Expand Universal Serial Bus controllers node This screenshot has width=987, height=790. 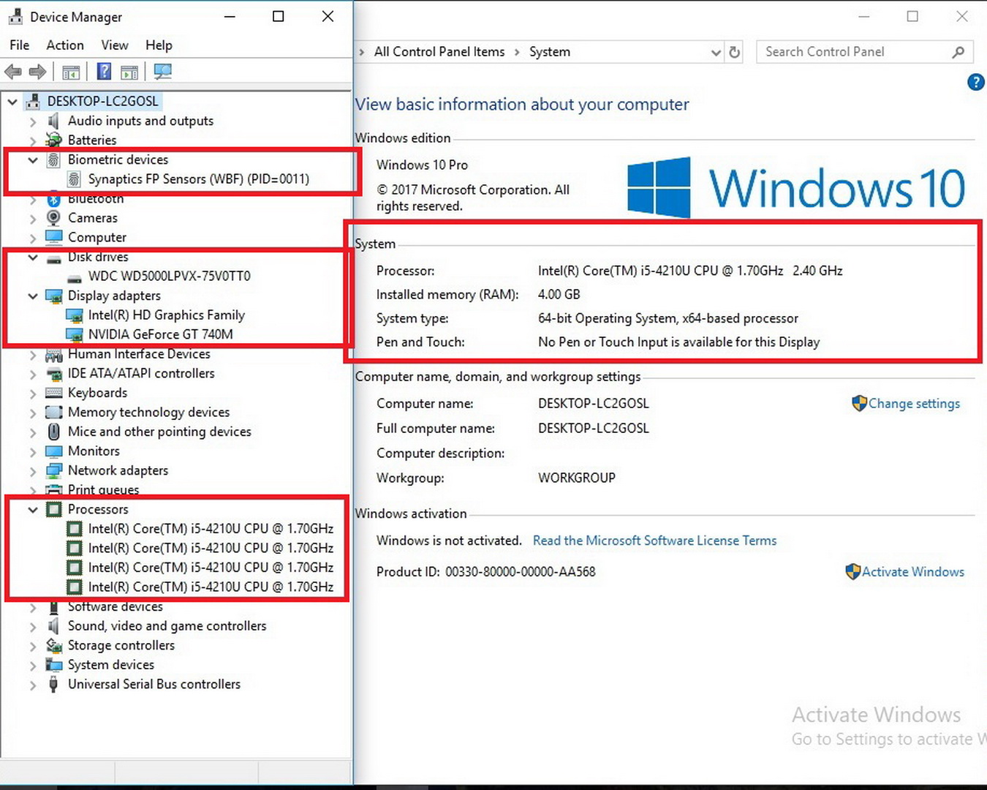pyautogui.click(x=33, y=685)
